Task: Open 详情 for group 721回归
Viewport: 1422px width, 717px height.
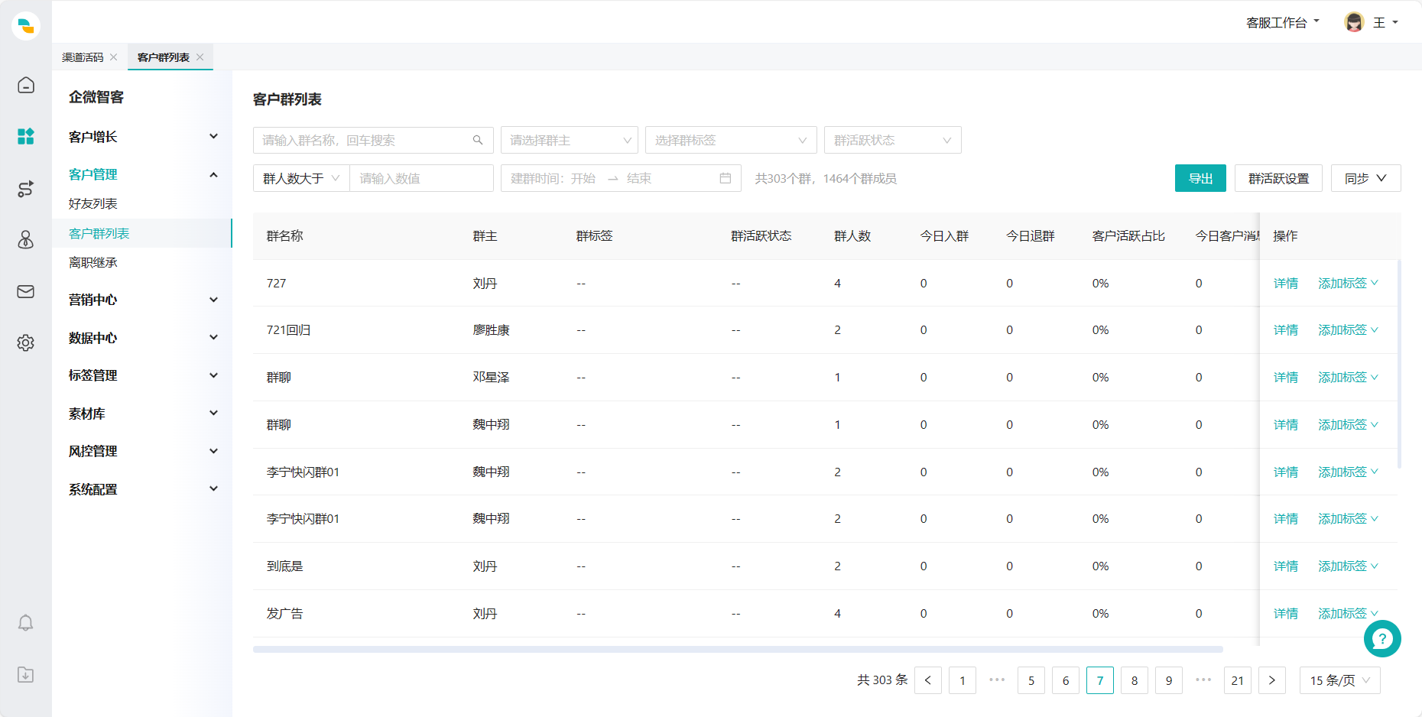Action: pos(1286,329)
